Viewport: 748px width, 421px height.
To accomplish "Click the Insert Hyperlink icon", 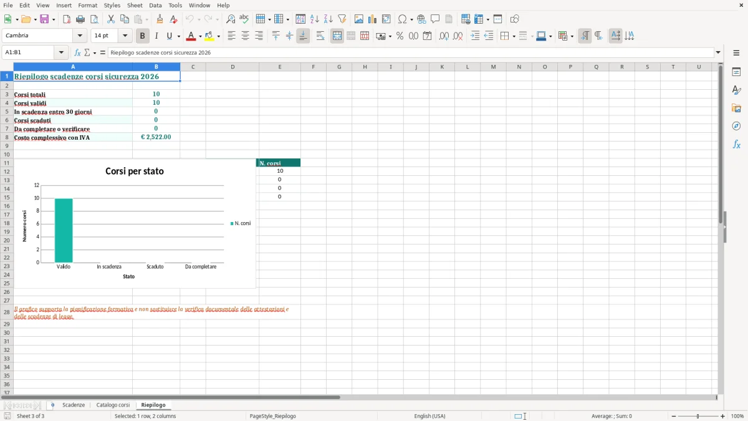I will [421, 19].
